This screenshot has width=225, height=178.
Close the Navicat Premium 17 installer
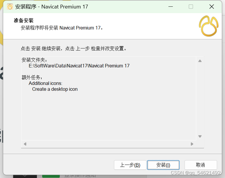[212, 7]
